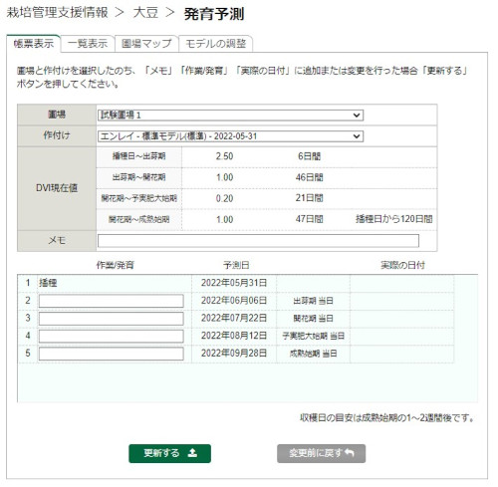Click the 開花期～子実肥大始期 label
The height and width of the screenshot is (487, 498).
(x=138, y=198)
